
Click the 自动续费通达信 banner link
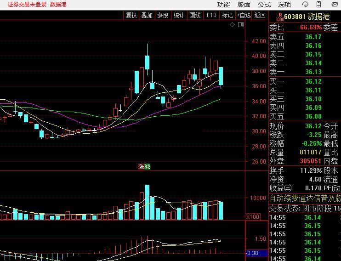pos(305,199)
